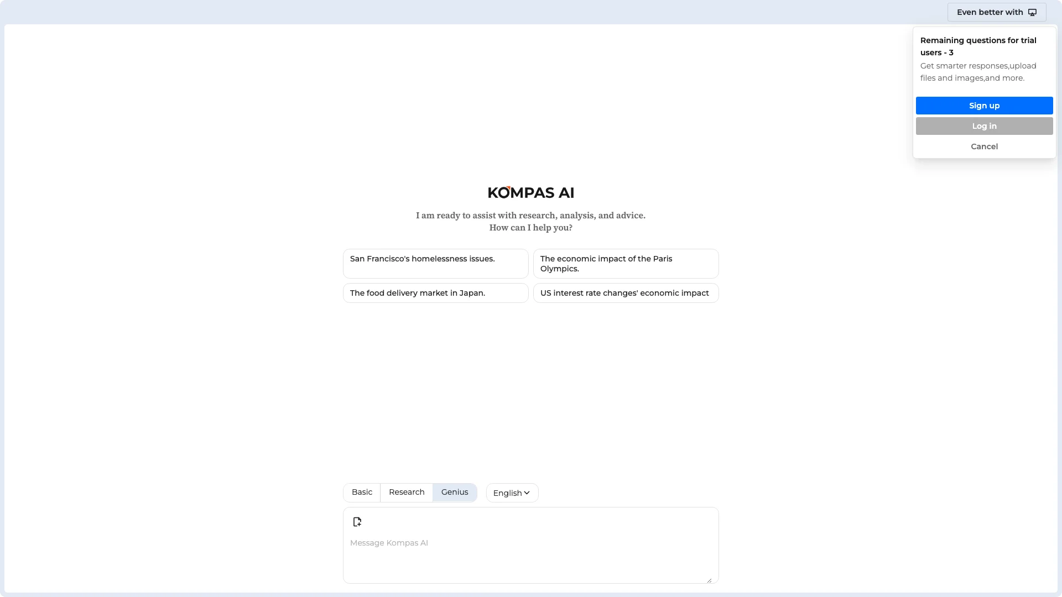
Task: Select the Research mode tab
Action: [x=407, y=492]
